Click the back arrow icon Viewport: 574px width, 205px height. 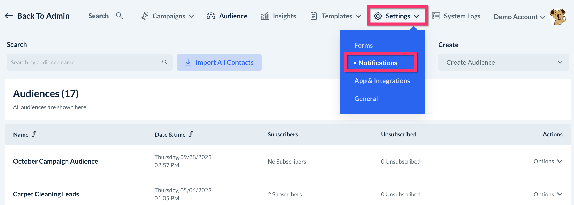(x=9, y=16)
